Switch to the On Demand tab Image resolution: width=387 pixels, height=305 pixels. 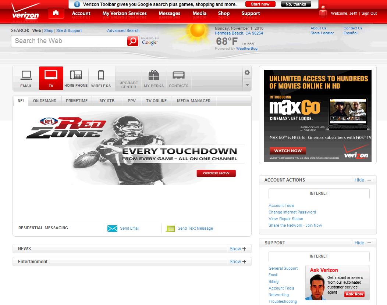pos(45,101)
